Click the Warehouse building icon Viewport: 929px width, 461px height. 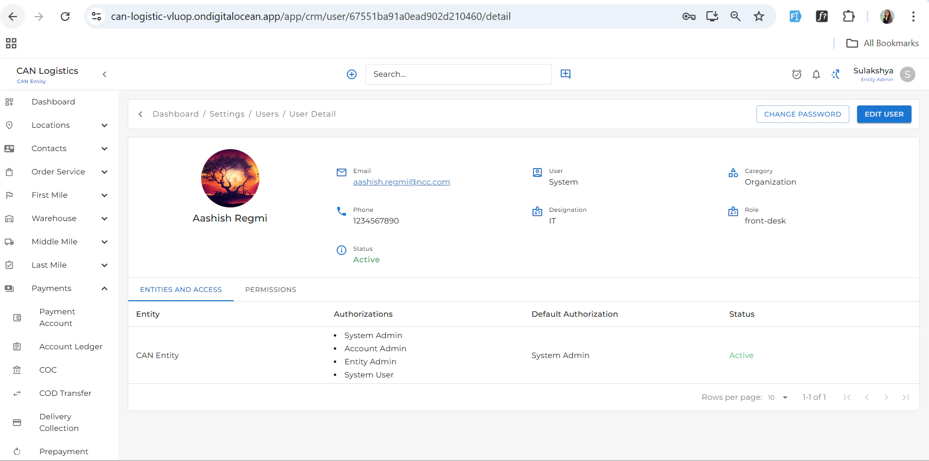point(9,219)
